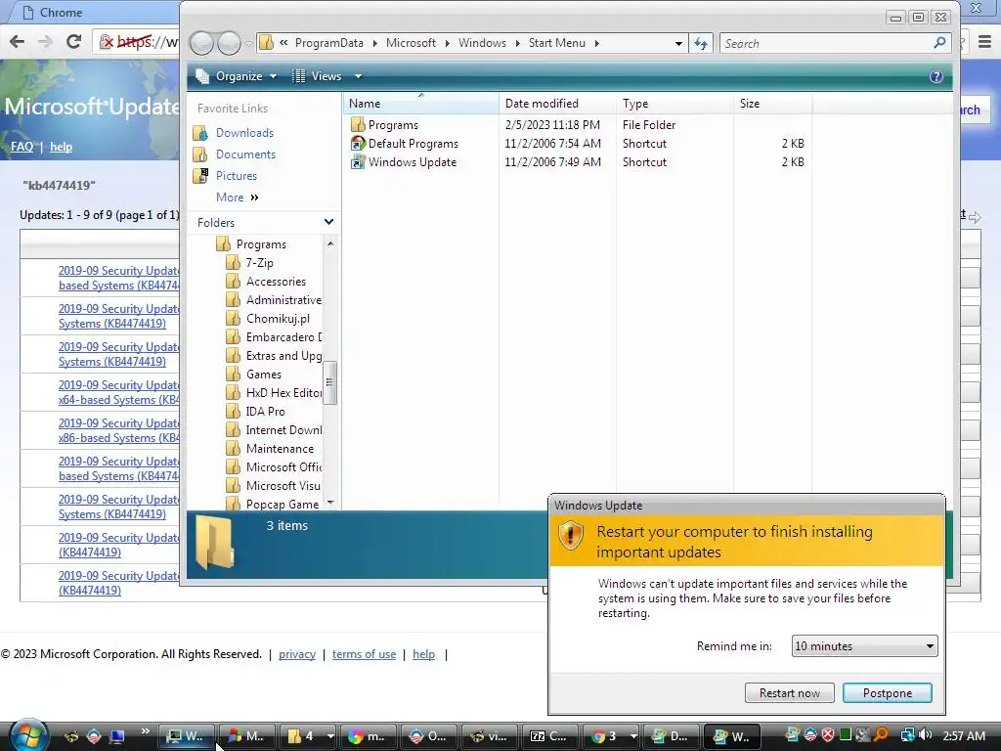
Task: Select Maintenance in the folder tree
Action: click(x=280, y=449)
